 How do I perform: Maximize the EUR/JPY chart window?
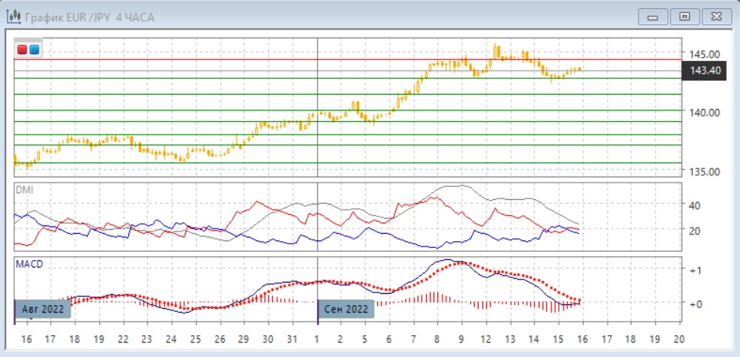click(x=684, y=17)
